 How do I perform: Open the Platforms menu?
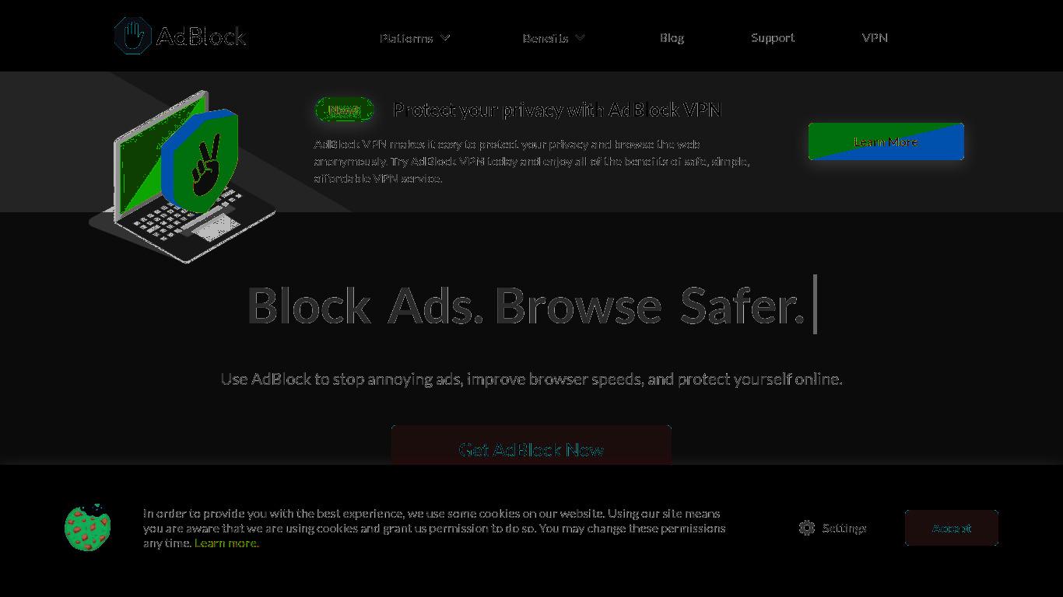tap(406, 37)
